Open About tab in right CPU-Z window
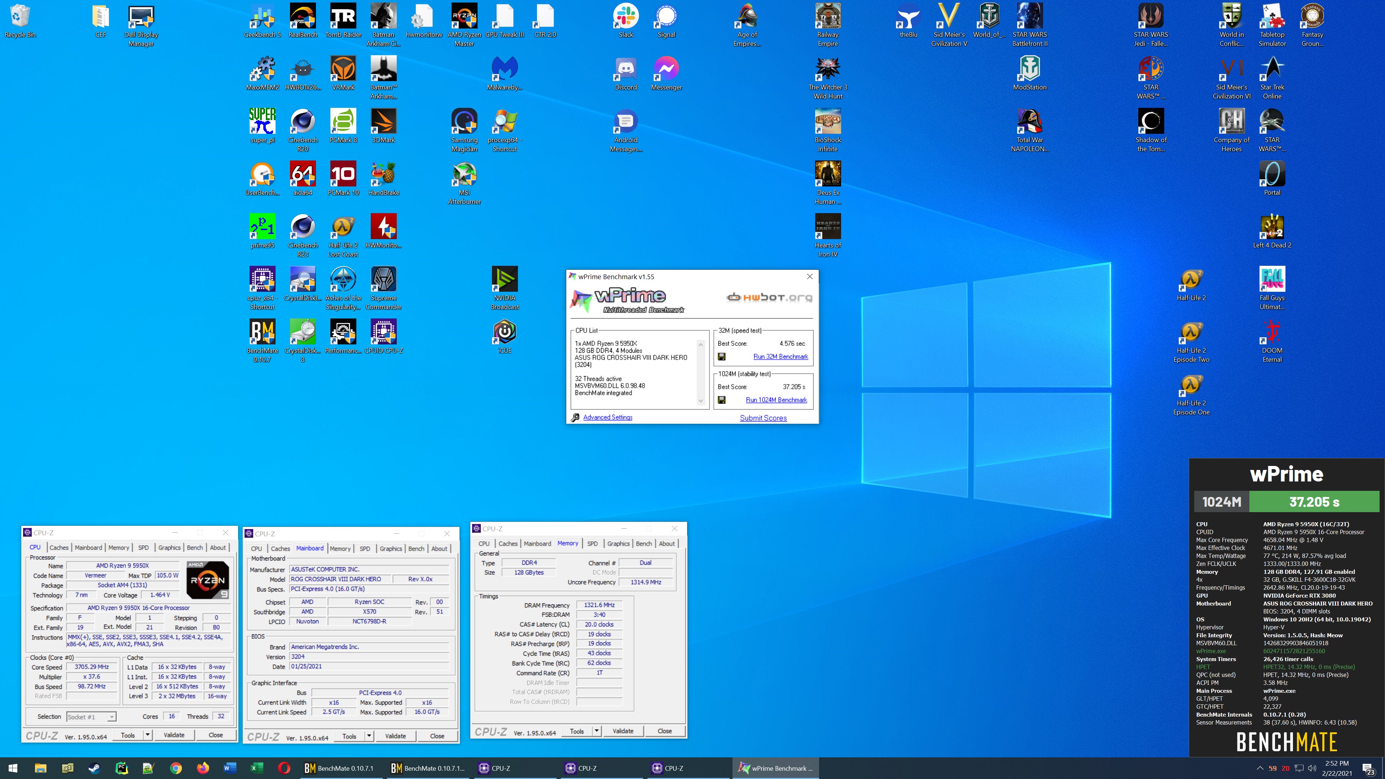This screenshot has width=1385, height=779. click(x=667, y=543)
